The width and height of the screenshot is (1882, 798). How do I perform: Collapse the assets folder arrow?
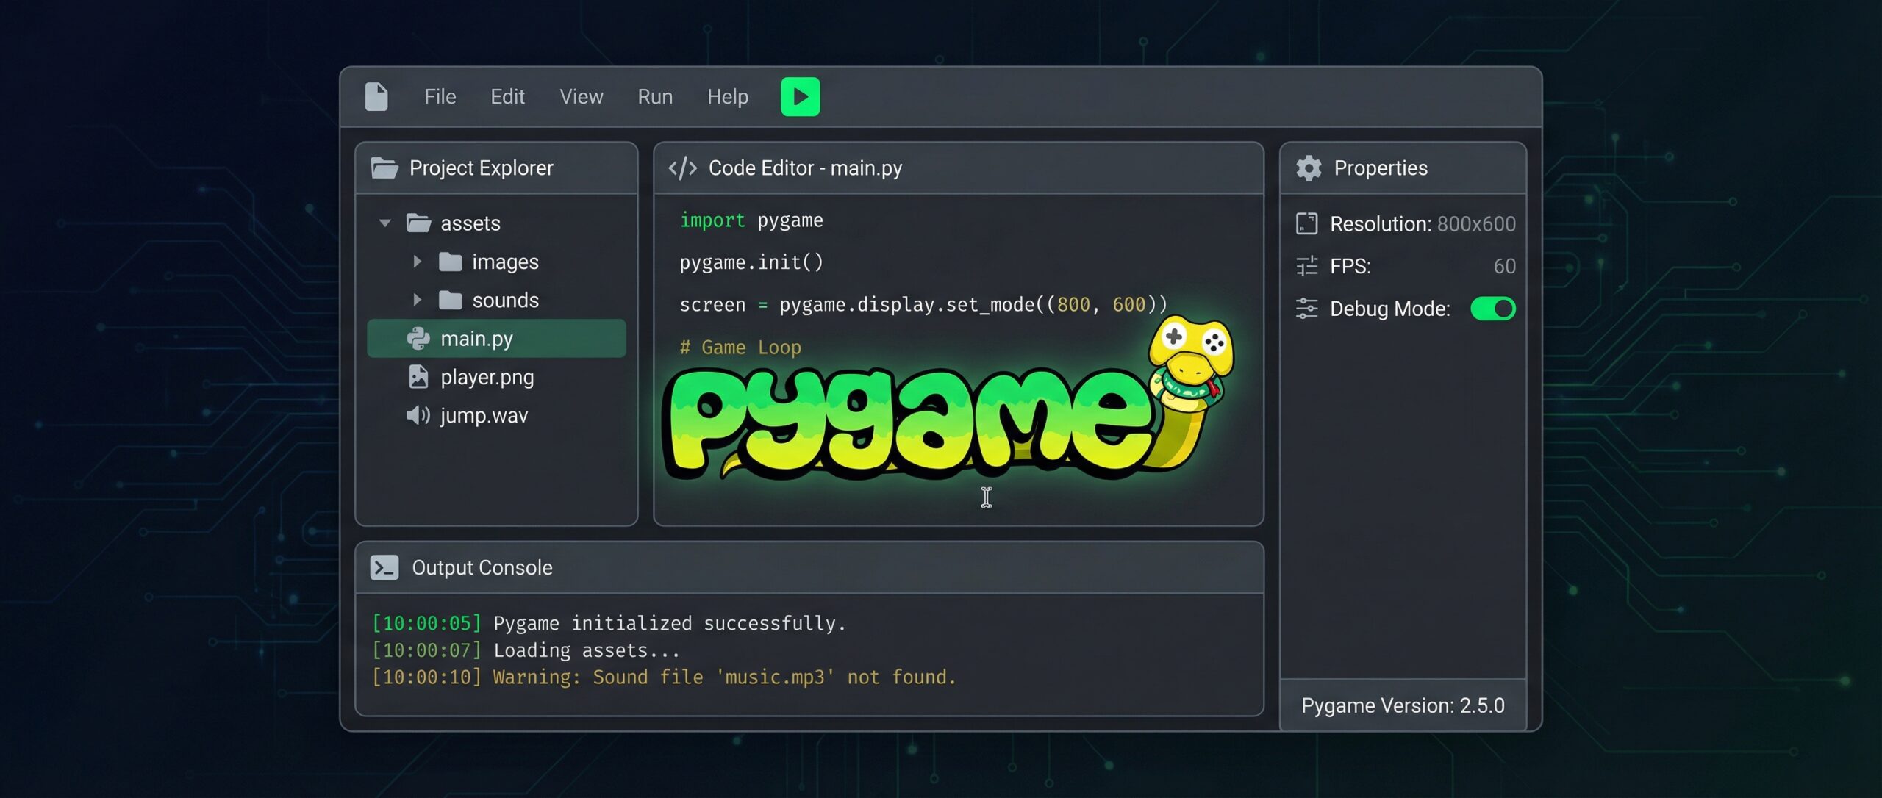[384, 223]
